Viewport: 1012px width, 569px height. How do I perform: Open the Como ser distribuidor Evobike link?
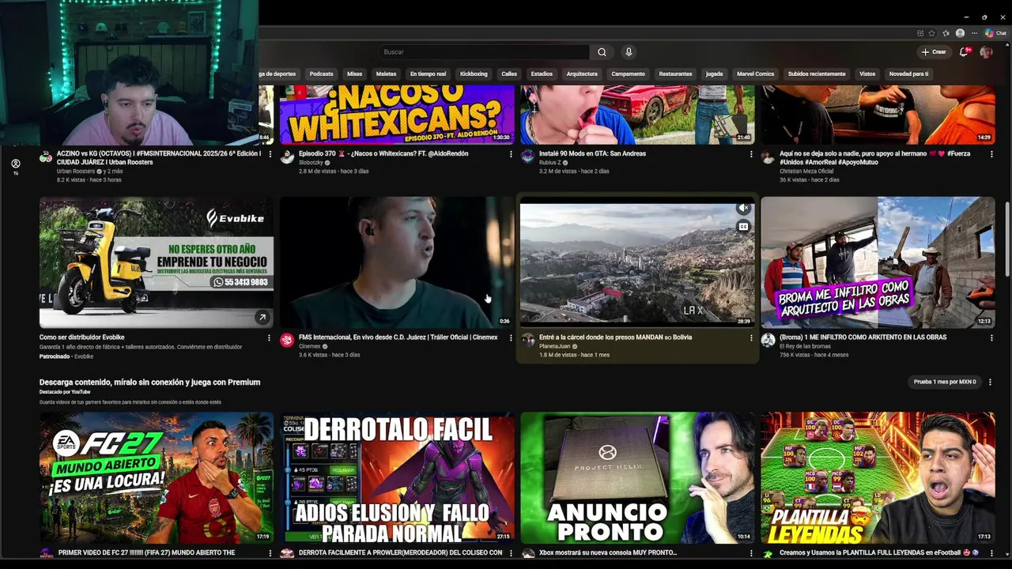point(82,337)
